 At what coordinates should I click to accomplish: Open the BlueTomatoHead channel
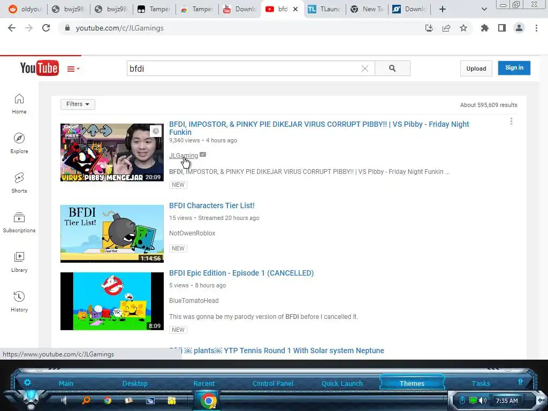[194, 301]
